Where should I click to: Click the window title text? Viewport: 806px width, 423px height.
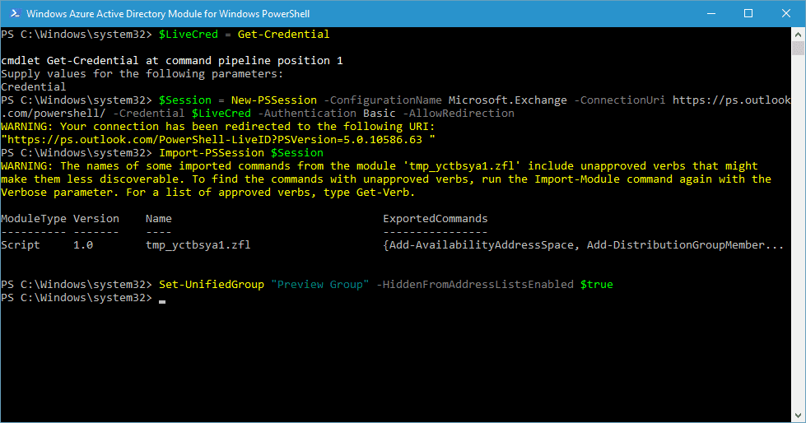click(x=168, y=14)
